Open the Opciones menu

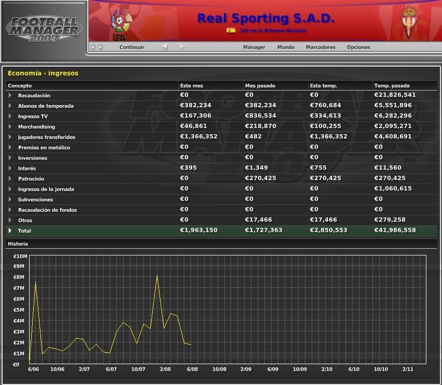[x=358, y=47]
